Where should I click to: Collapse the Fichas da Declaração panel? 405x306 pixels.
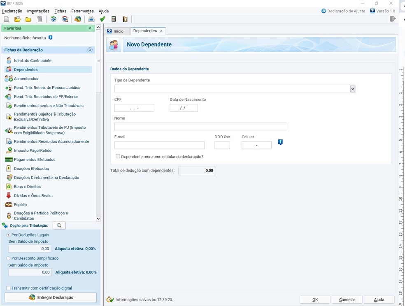(90, 50)
